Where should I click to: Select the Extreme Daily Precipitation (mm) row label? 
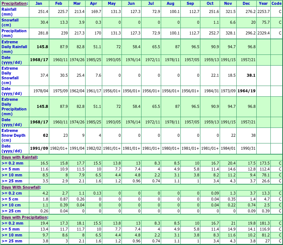coord(14,107)
